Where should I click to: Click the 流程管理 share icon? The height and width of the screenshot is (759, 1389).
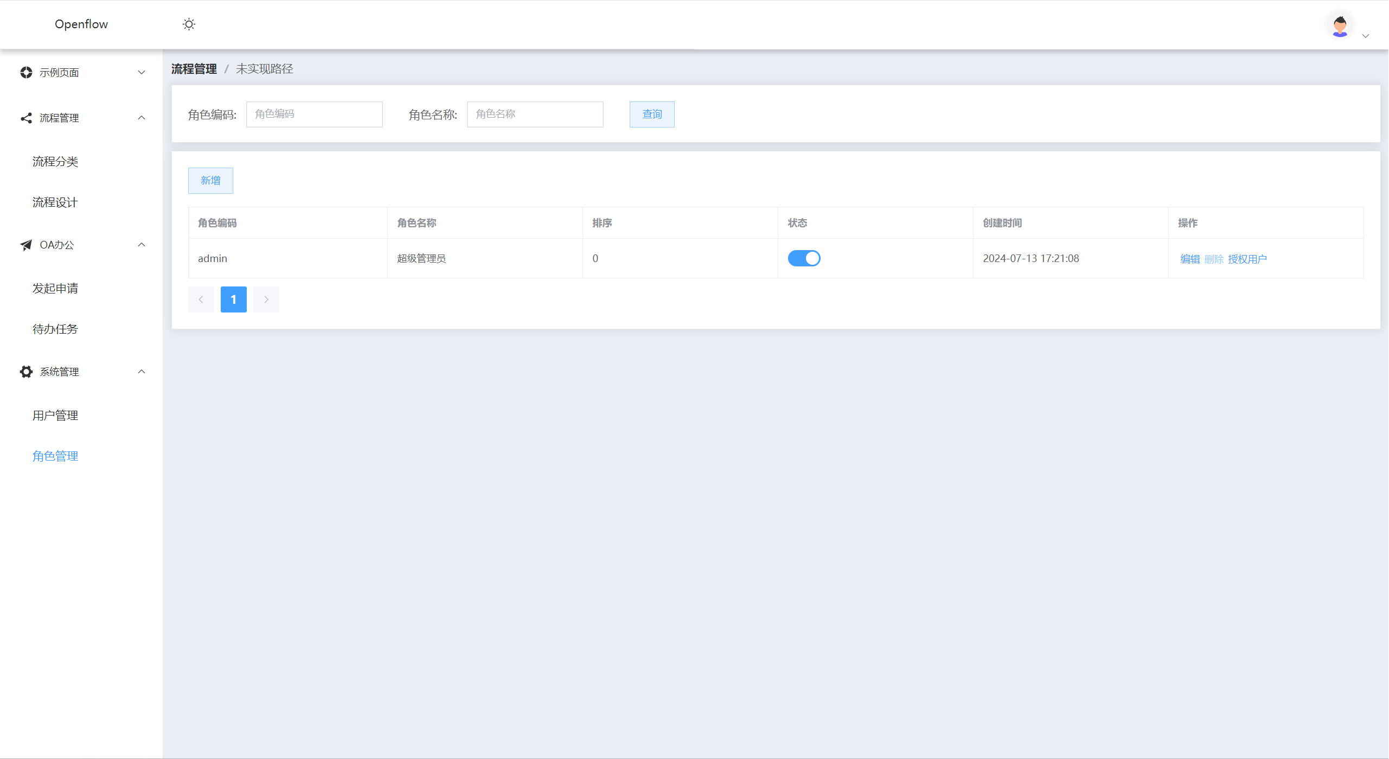26,118
